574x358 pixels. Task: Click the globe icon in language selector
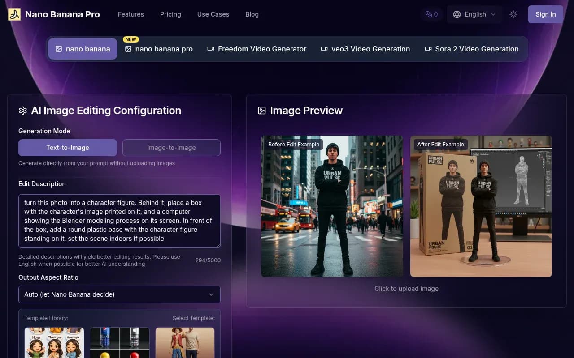[457, 14]
